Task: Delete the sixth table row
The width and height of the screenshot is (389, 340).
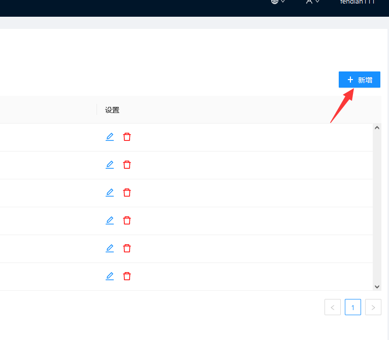Action: click(x=127, y=276)
